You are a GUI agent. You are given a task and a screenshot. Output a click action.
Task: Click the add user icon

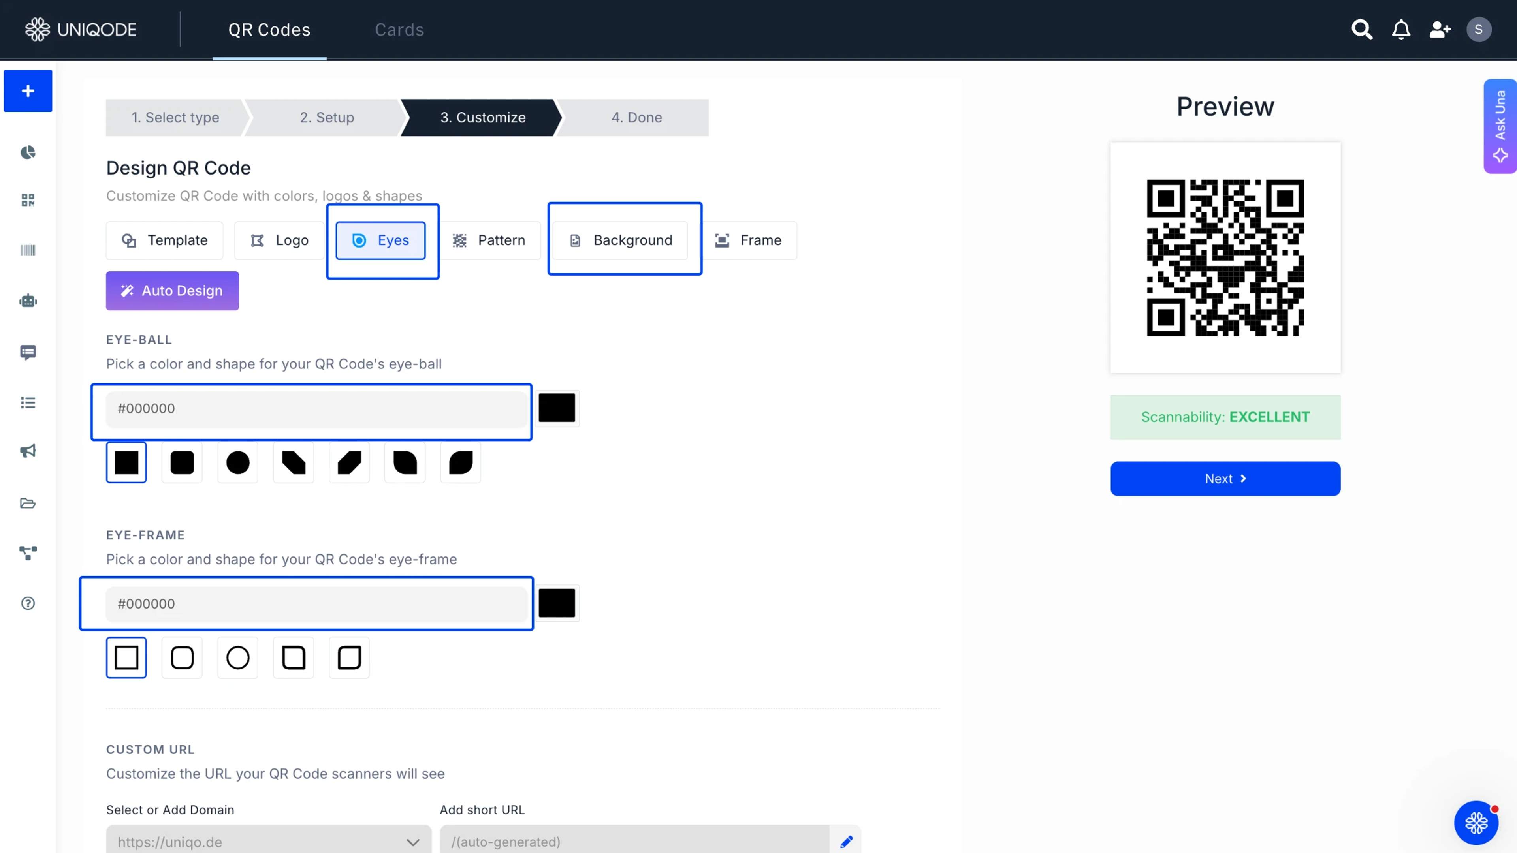click(x=1440, y=30)
